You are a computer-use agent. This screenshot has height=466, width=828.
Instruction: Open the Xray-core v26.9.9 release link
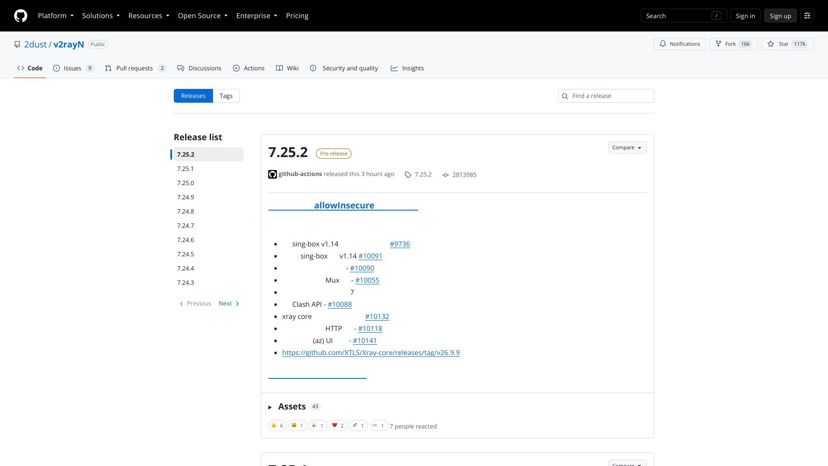click(371, 353)
